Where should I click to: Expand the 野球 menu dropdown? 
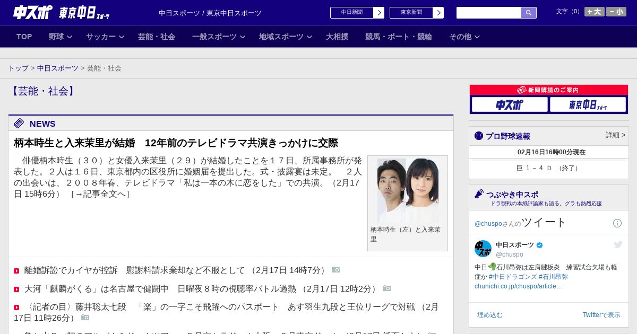click(x=61, y=37)
